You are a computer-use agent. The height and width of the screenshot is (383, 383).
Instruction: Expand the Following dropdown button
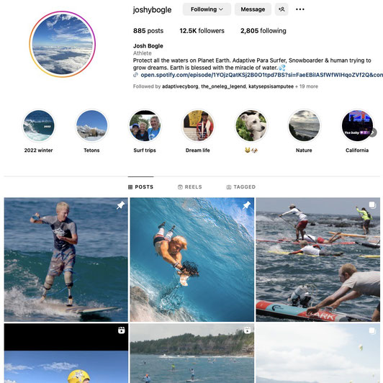tap(207, 9)
